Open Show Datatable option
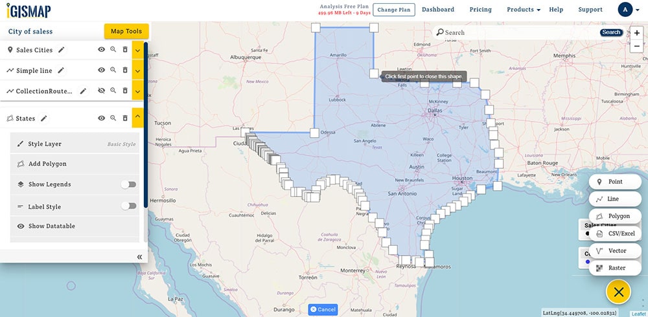This screenshot has width=648, height=317. pyautogui.click(x=75, y=226)
